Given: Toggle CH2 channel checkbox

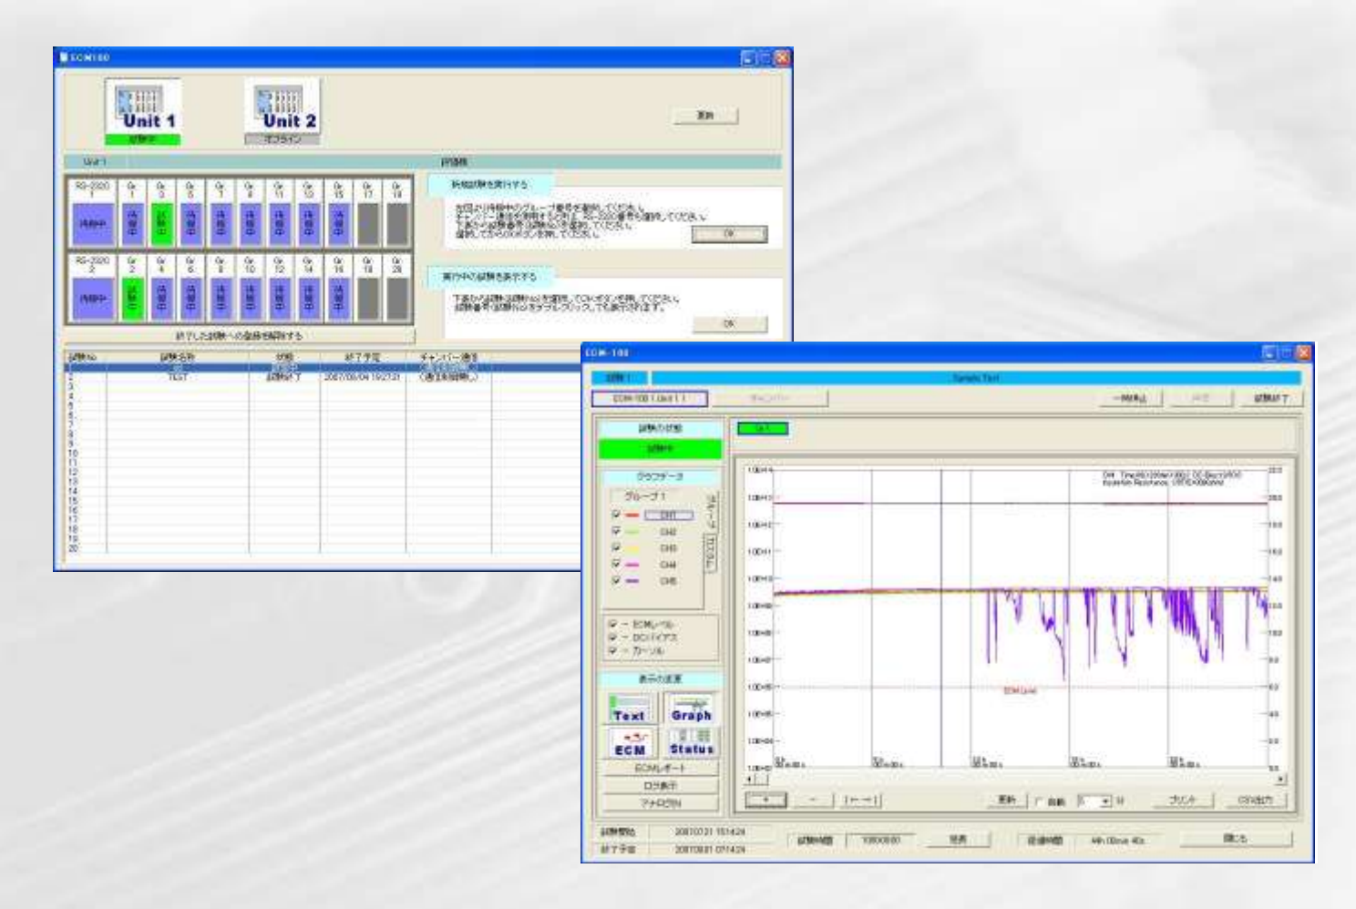Looking at the screenshot, I should (x=616, y=531).
